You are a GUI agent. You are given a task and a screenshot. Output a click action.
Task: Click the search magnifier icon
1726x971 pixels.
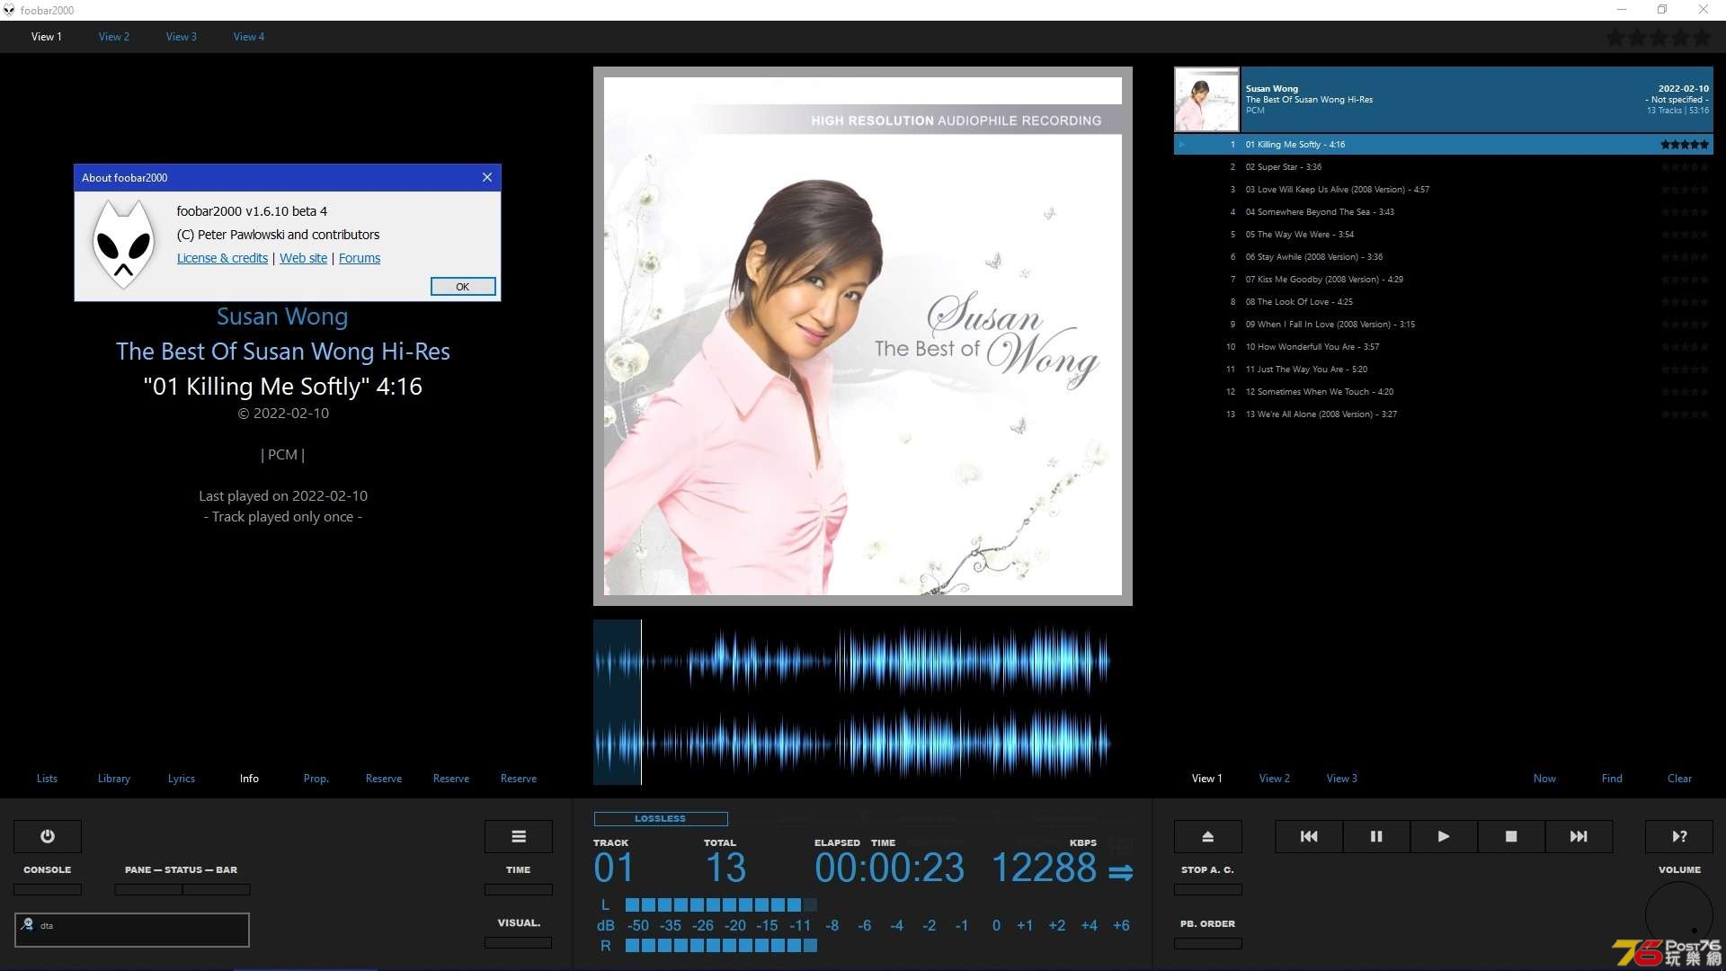tap(28, 924)
